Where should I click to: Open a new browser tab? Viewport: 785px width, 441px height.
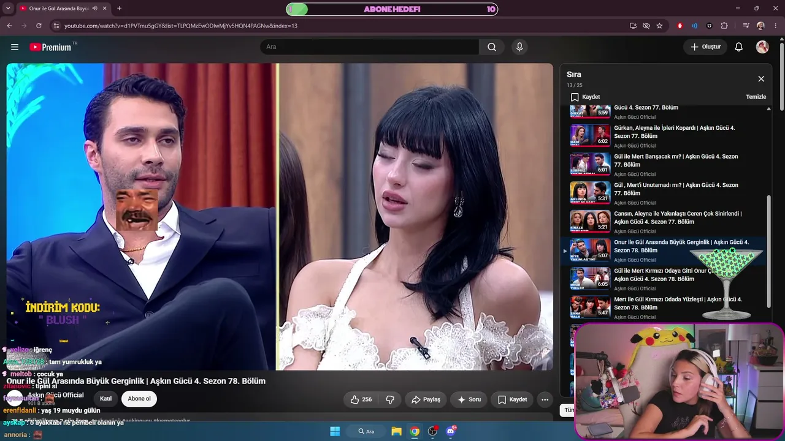point(119,9)
